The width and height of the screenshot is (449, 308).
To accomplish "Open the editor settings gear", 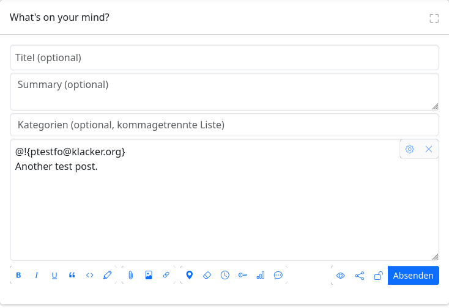I will [x=410, y=149].
